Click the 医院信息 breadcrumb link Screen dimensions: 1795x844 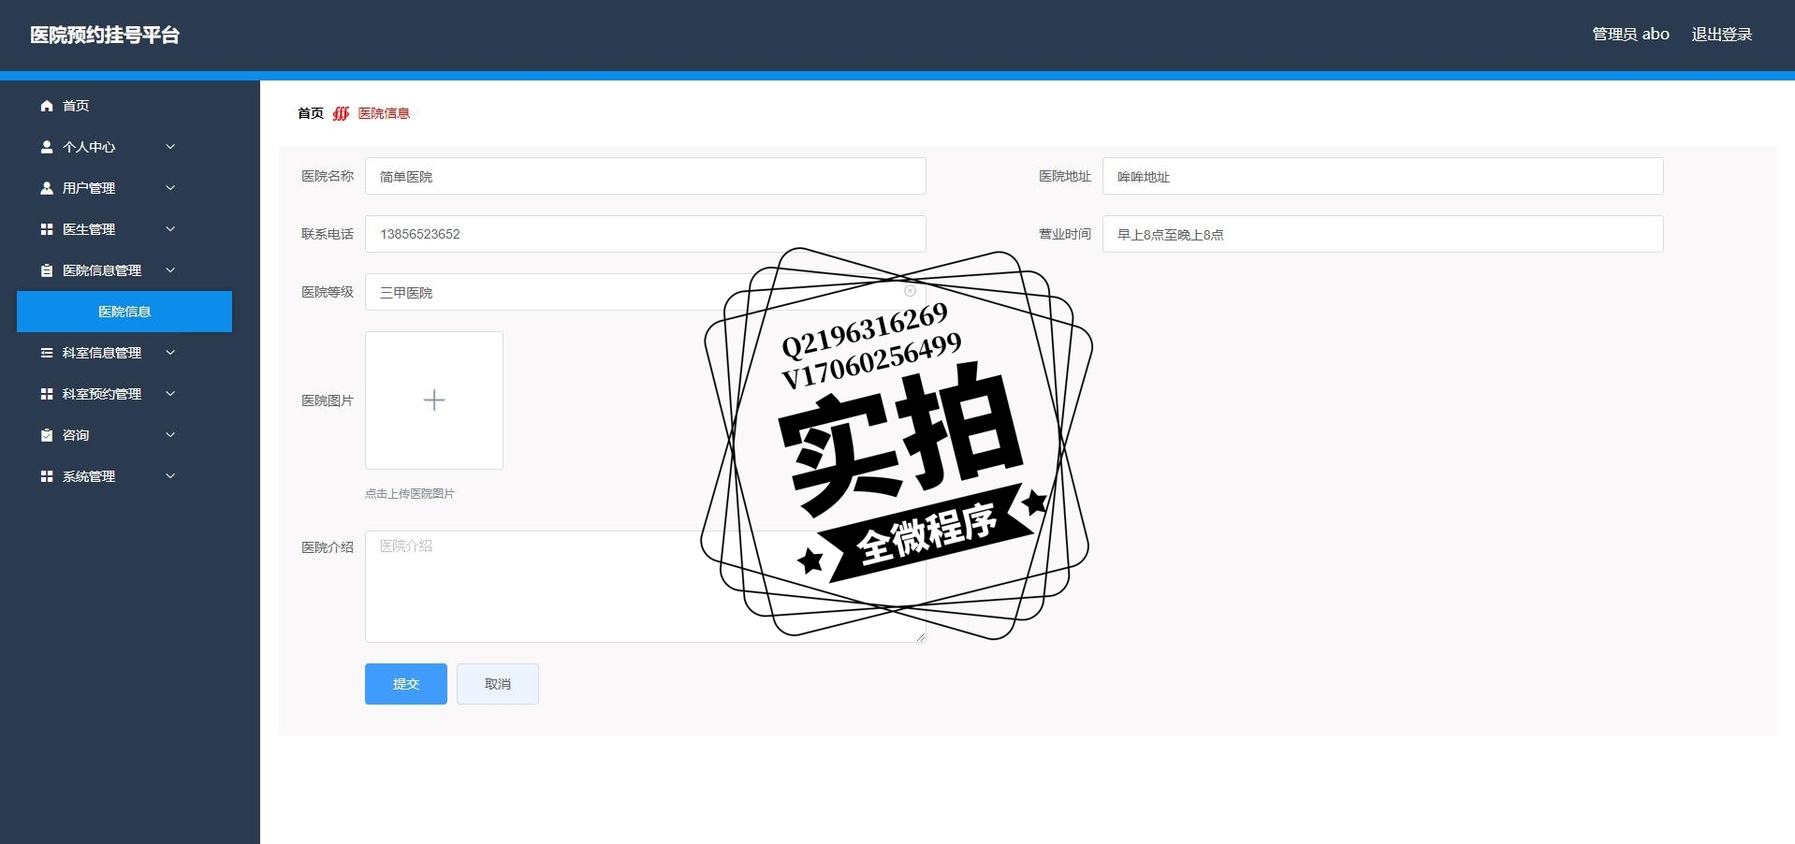[x=384, y=113]
